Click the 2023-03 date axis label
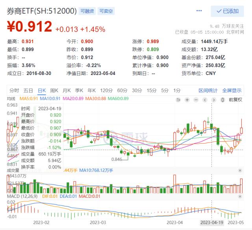 [x=98, y=223]
